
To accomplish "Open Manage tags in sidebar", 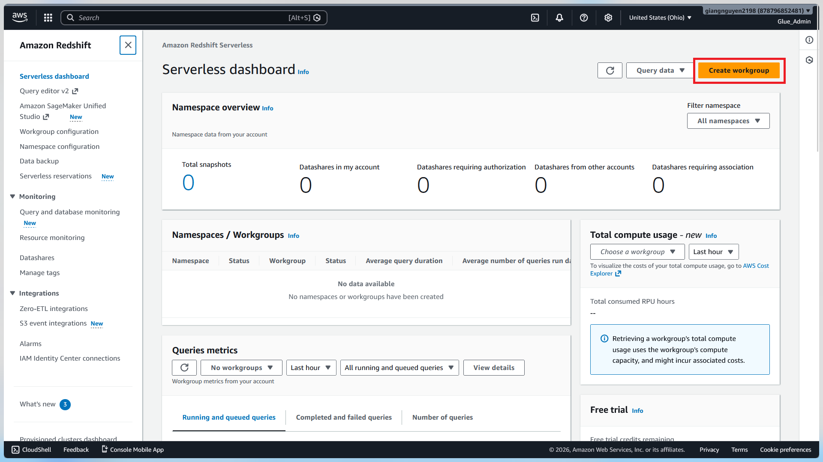I will pyautogui.click(x=40, y=272).
